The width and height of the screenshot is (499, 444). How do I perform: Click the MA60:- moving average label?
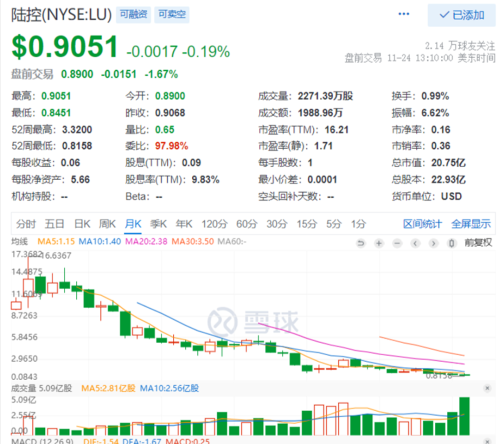(x=231, y=242)
